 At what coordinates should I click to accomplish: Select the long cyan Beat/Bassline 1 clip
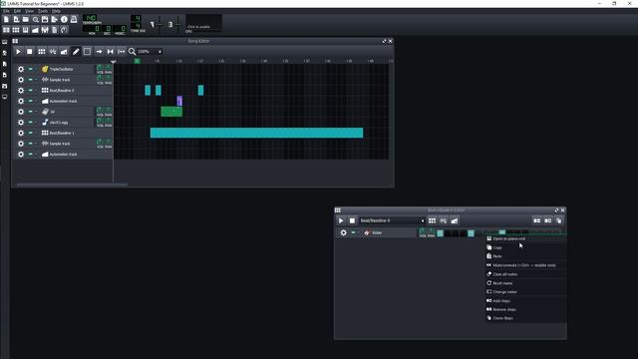click(256, 133)
